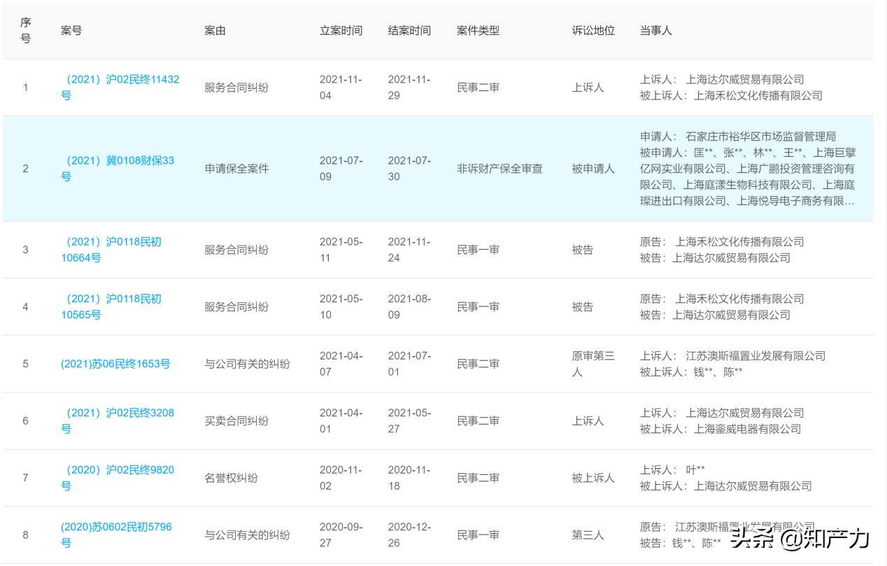Click filing date 2020-11-02
The image size is (887, 566).
tap(341, 478)
